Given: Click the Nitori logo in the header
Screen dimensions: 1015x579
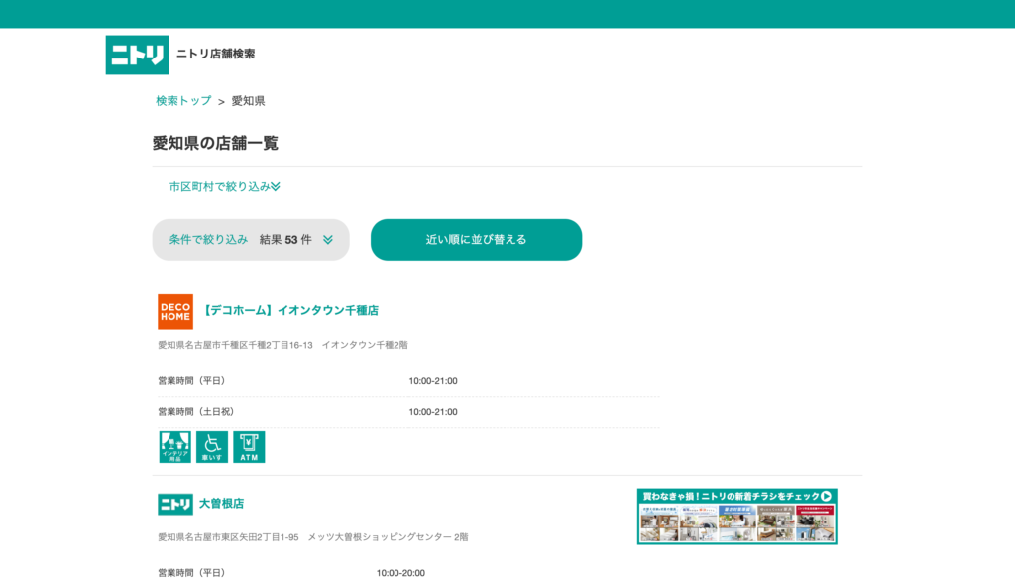Looking at the screenshot, I should (x=137, y=55).
